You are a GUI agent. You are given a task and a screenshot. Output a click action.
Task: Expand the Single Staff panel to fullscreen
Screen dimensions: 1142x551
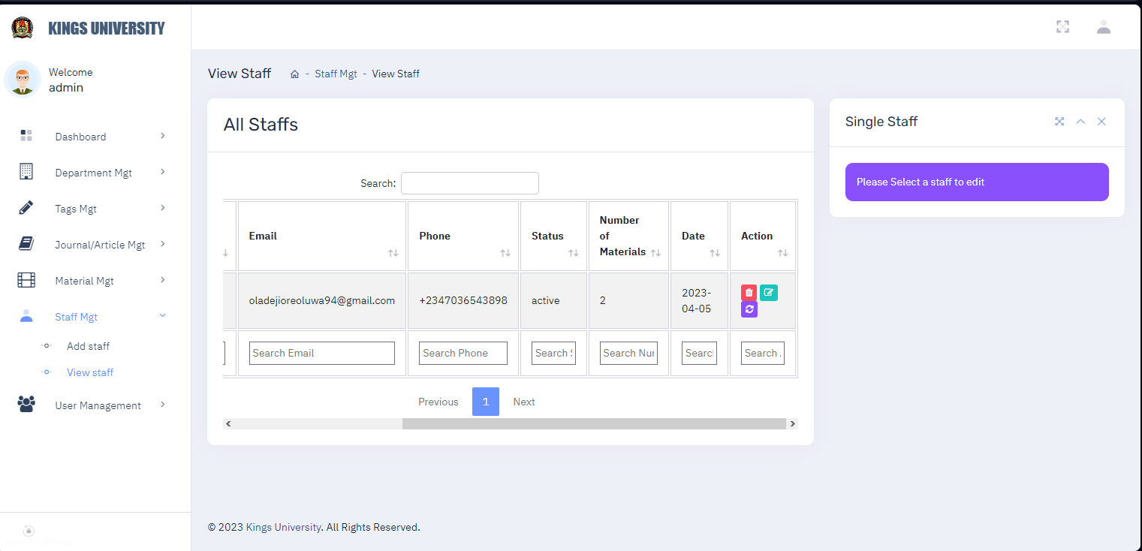click(1059, 122)
